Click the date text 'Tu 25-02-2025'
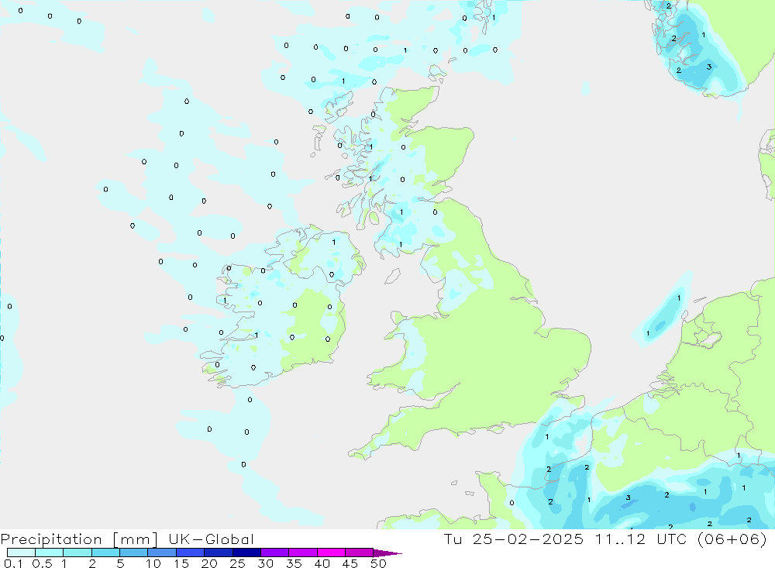This screenshot has height=568, width=775. point(514,539)
